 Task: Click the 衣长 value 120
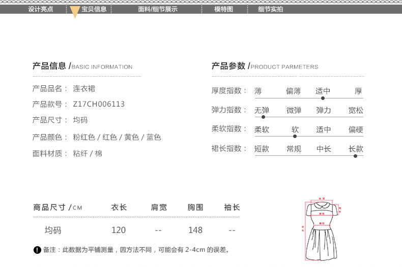tap(119, 230)
